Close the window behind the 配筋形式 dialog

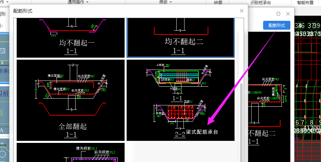coord(288,14)
